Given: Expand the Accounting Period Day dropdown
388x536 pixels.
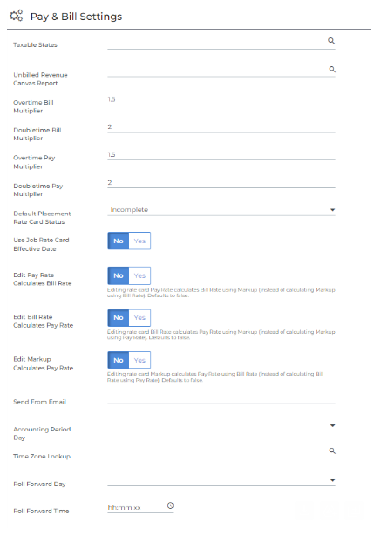Looking at the screenshot, I should pos(221,426).
